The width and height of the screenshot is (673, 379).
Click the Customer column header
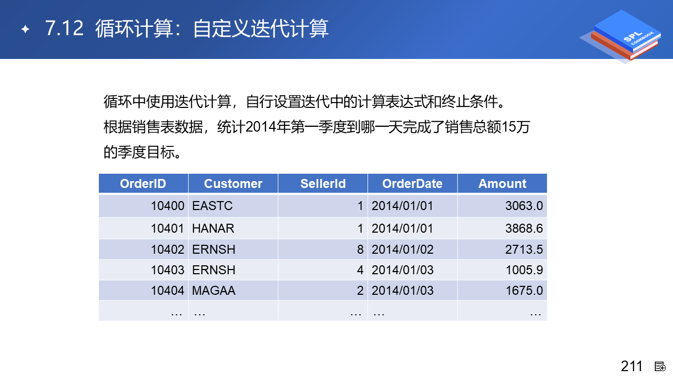[233, 184]
